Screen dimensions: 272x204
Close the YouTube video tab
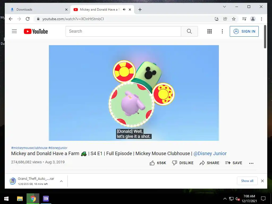click(130, 10)
